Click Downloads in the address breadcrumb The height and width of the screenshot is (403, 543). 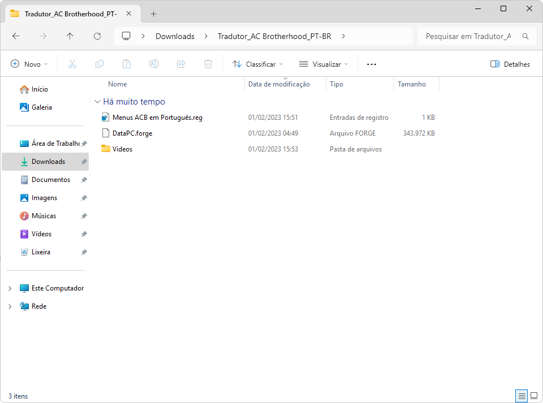tap(175, 36)
